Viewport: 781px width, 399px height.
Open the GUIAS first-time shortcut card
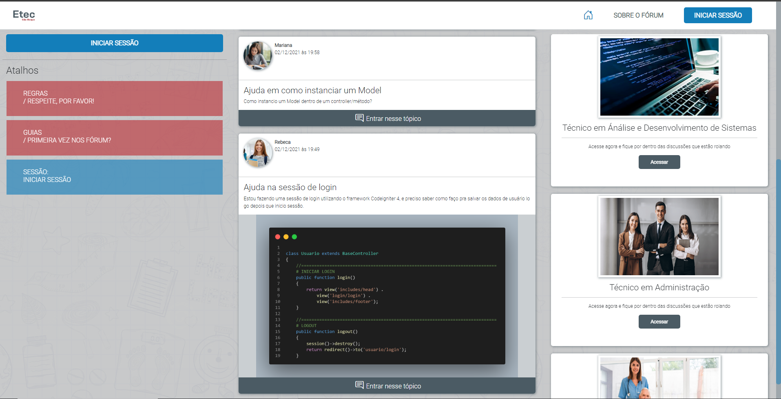point(115,138)
